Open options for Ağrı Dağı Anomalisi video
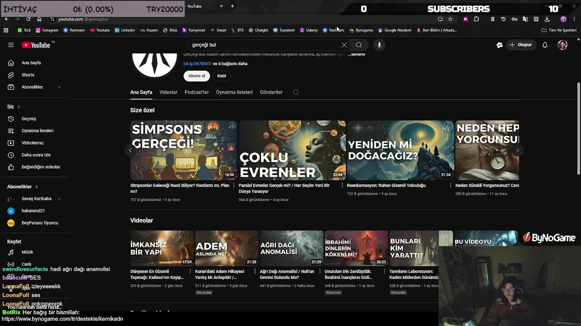The image size is (581, 326). [320, 272]
